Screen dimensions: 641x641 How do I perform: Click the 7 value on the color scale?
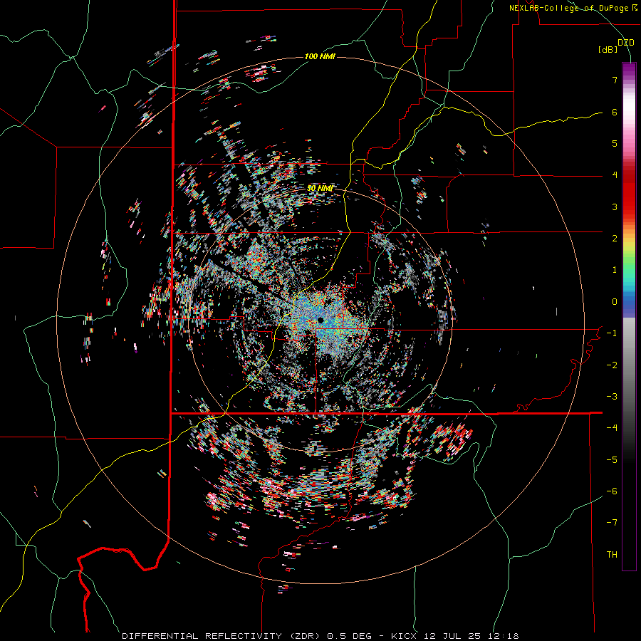tap(615, 80)
